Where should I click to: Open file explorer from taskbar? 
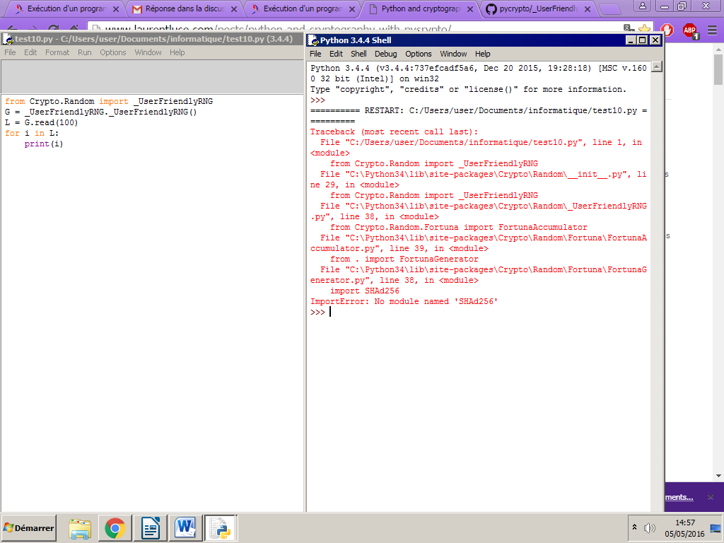point(80,528)
